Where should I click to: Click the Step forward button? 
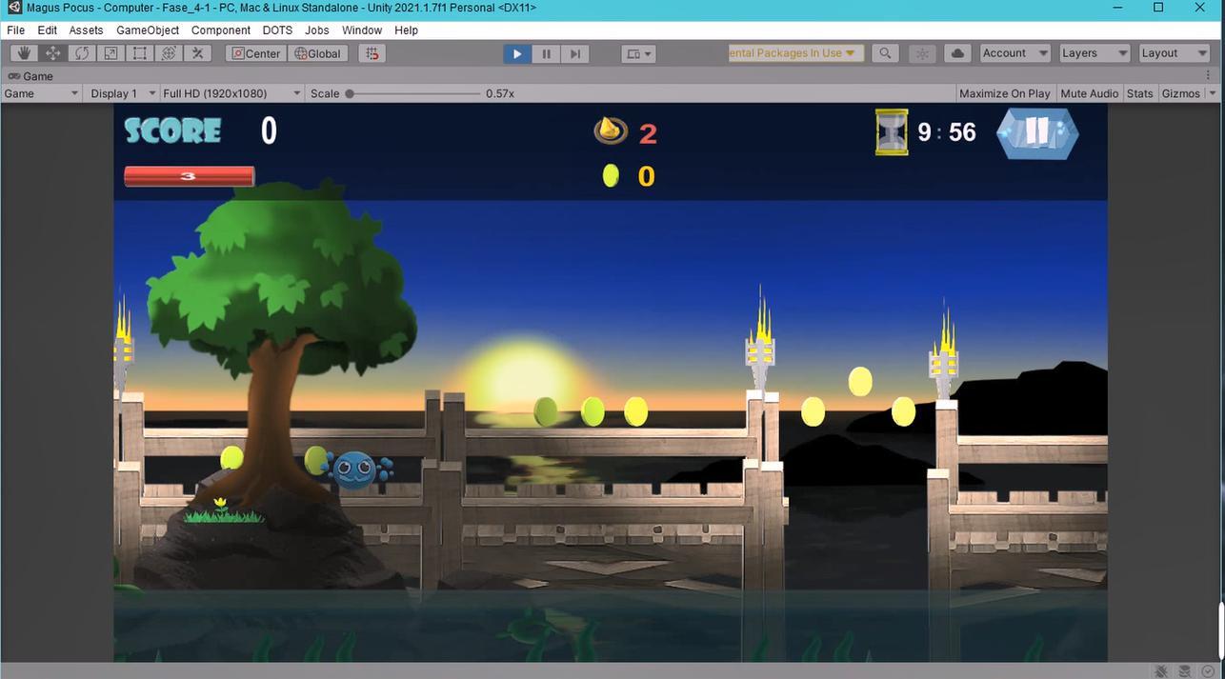point(574,53)
